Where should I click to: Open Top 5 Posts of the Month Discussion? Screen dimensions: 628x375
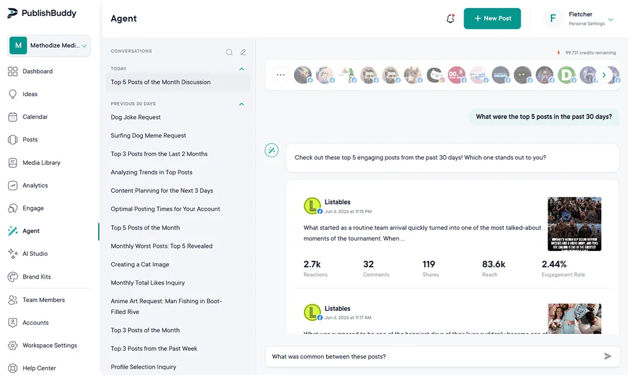pyautogui.click(x=178, y=82)
